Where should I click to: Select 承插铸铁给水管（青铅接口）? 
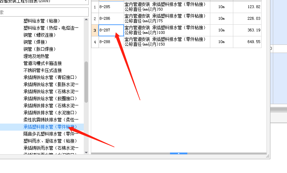coord(50,77)
